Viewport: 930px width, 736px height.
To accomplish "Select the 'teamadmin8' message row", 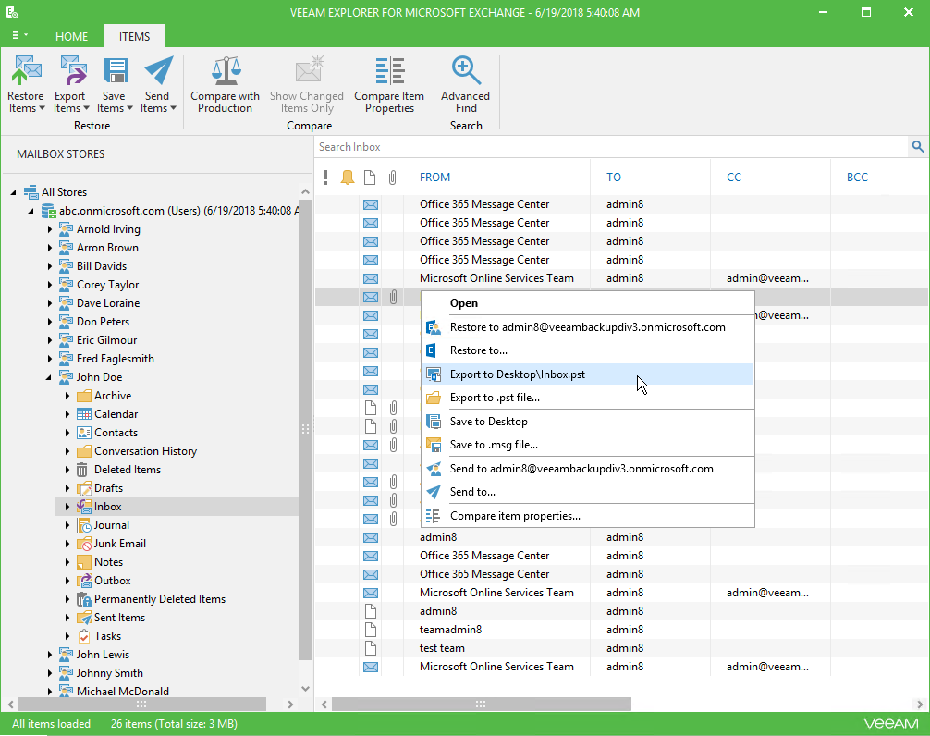I will tap(621, 630).
